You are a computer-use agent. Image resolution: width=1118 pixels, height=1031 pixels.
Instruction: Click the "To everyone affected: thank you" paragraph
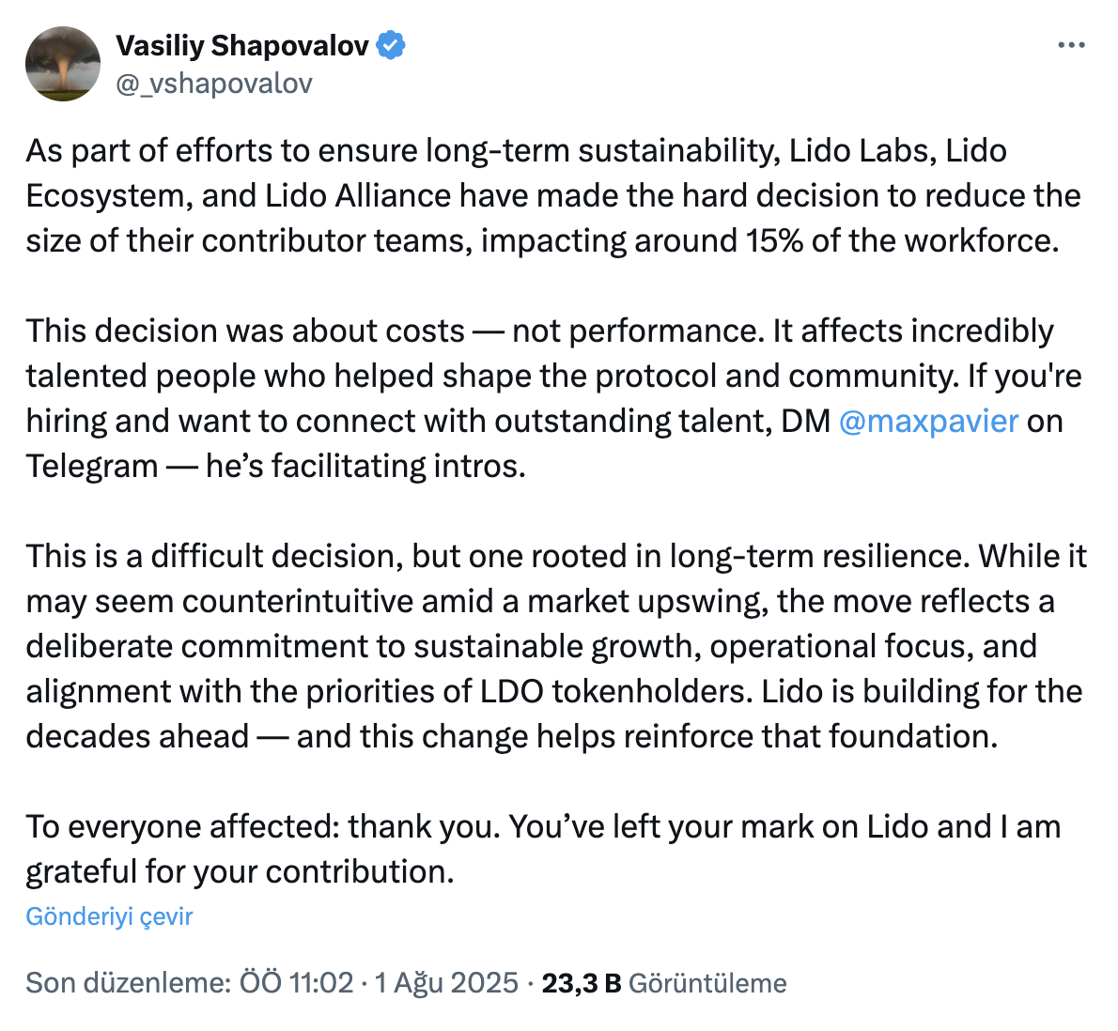click(x=543, y=826)
